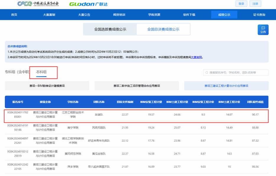Follow the 大赛官网 hyperlink
Image resolution: width=276 pixels, height=176 pixels.
[196, 57]
